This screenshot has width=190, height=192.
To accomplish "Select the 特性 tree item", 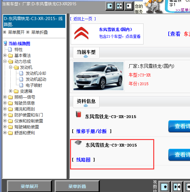I will (x=19, y=49).
